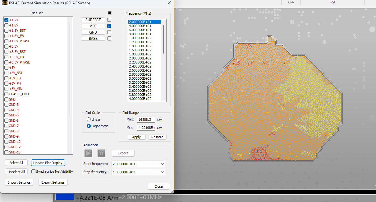
Task: Switch to the CPA tab
Action: (291, 2)
